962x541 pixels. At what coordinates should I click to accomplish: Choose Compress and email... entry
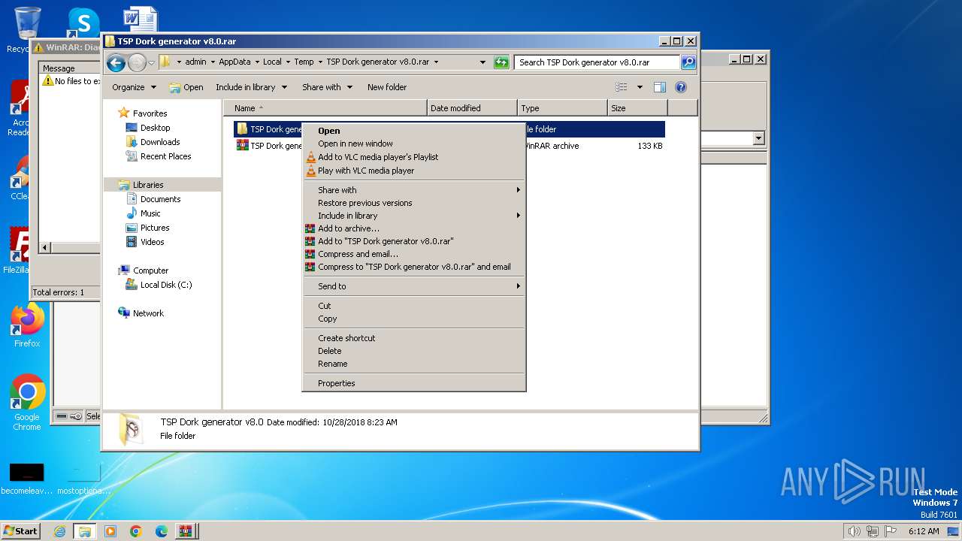(x=413, y=254)
